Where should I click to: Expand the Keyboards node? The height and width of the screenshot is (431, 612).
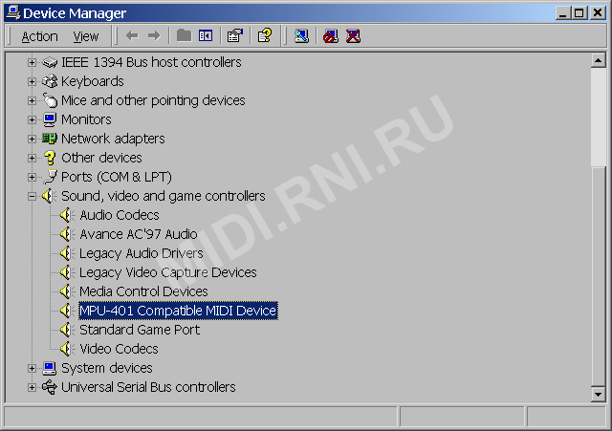(32, 81)
